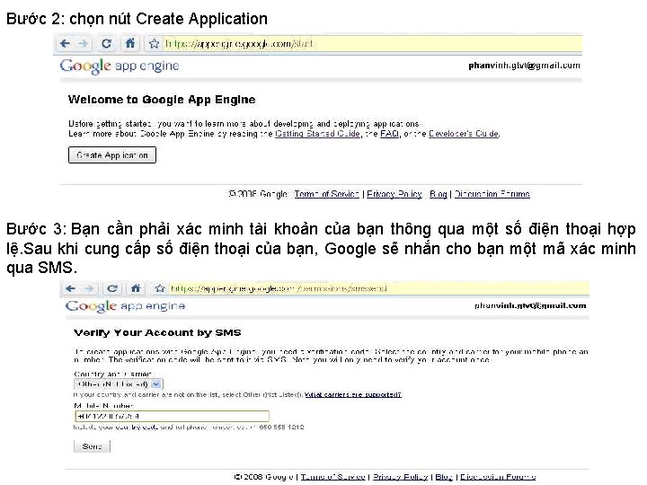This screenshot has height=485, width=647.
Task: Open Privacy Policy on Welcome page footer
Action: tap(394, 194)
